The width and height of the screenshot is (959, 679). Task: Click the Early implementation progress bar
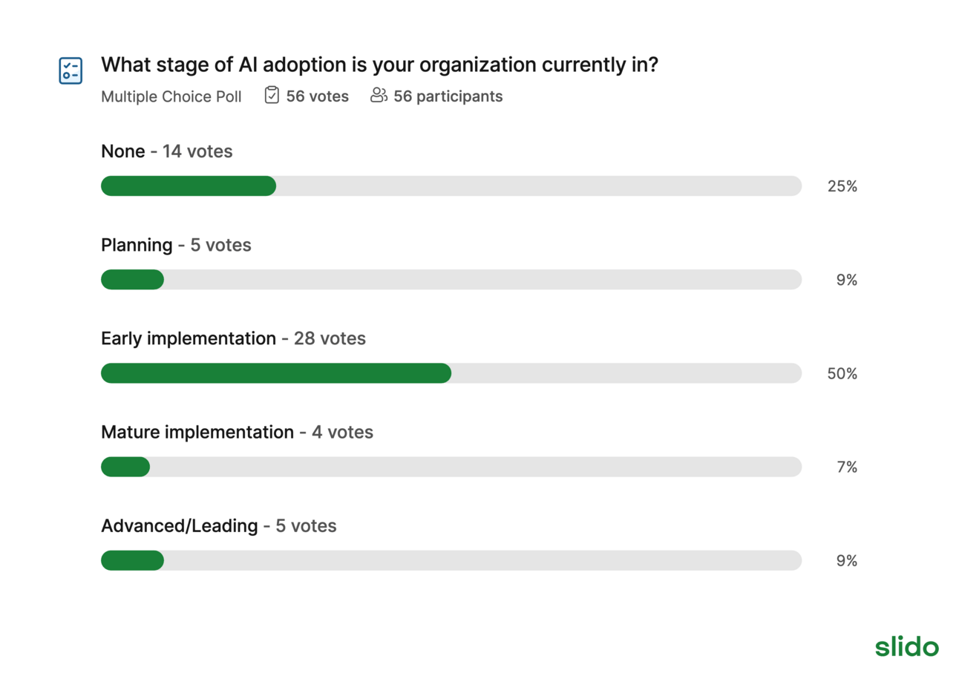(x=451, y=373)
